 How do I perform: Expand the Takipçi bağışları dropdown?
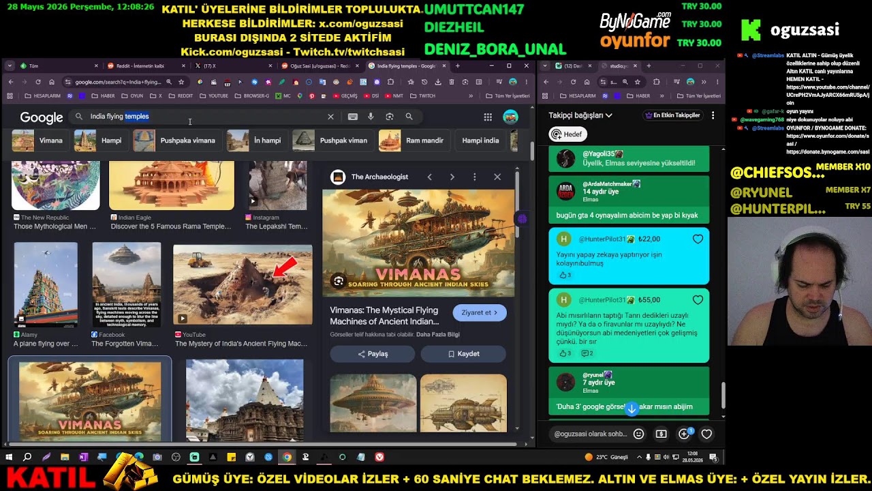tap(580, 115)
